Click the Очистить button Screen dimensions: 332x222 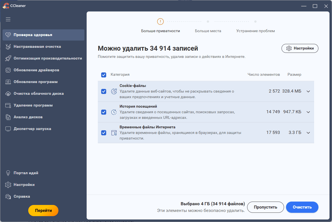(x=302, y=207)
